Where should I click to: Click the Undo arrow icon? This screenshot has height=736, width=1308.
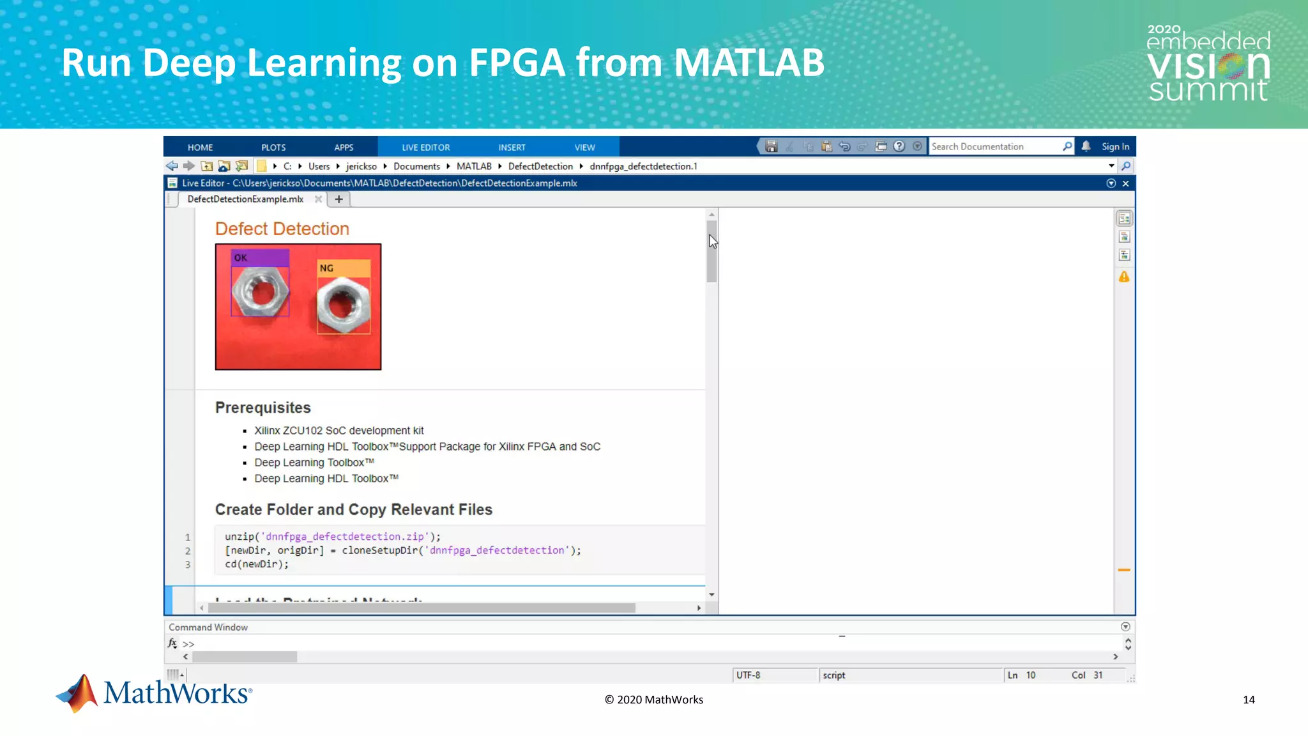[844, 146]
